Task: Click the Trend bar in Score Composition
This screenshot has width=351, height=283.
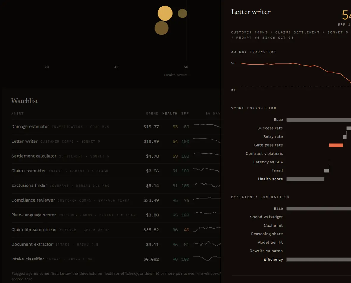Action: click(327, 171)
